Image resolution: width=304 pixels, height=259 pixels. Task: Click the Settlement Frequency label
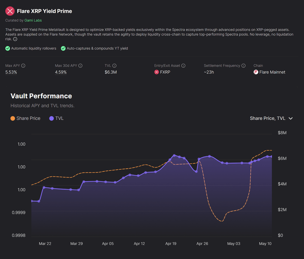pyautogui.click(x=222, y=66)
